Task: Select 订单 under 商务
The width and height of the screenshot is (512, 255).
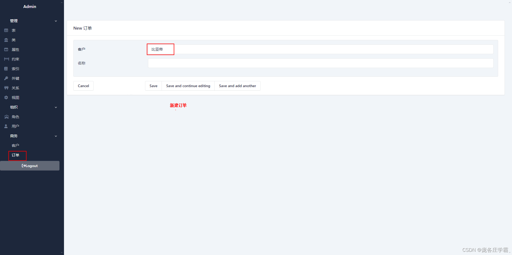Action: pyautogui.click(x=15, y=155)
